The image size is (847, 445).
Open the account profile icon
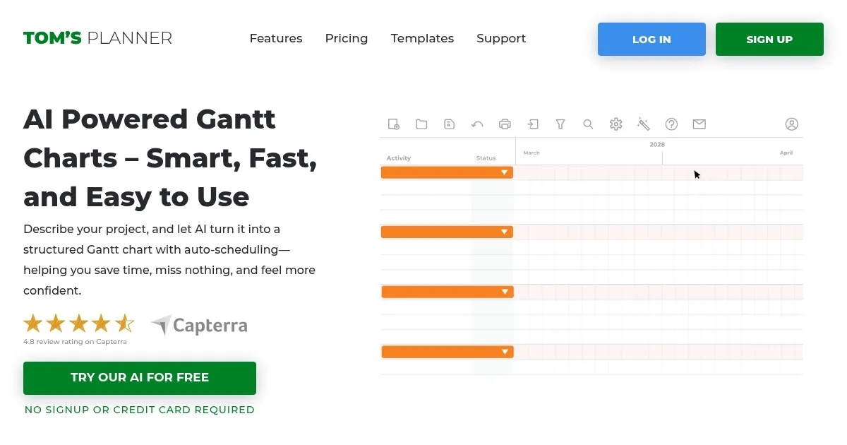pos(791,124)
